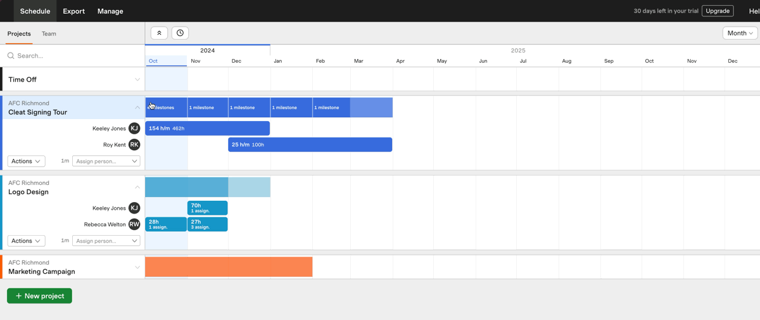Click the clock icon to jump to today
The height and width of the screenshot is (320, 760).
click(x=180, y=33)
